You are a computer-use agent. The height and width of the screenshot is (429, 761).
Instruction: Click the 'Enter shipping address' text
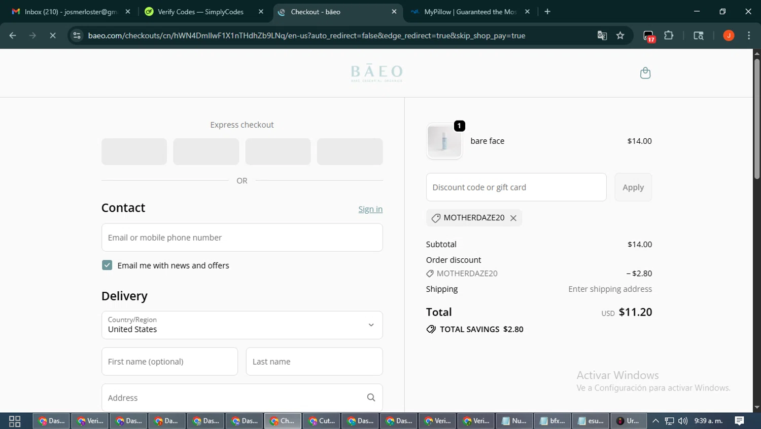coord(610,289)
